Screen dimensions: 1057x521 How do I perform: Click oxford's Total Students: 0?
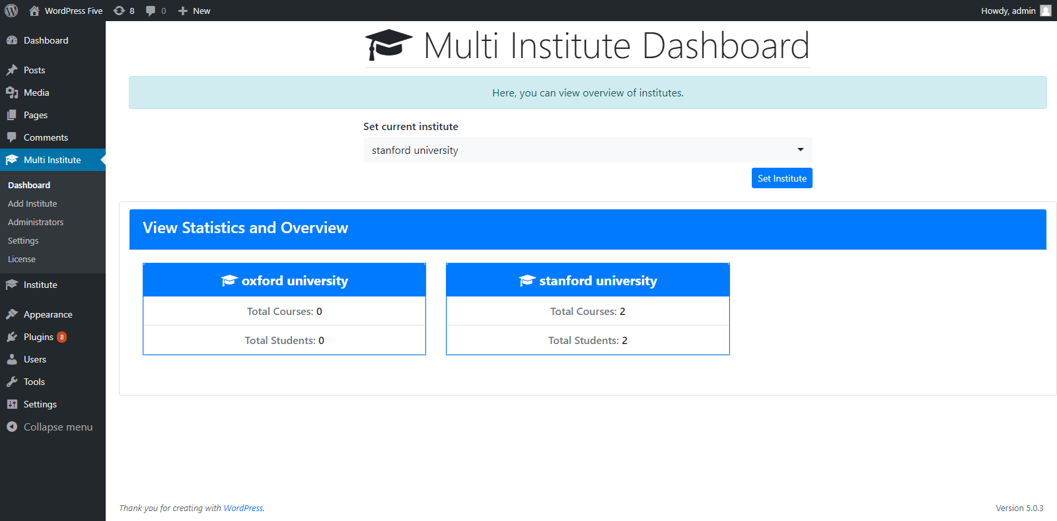(285, 340)
